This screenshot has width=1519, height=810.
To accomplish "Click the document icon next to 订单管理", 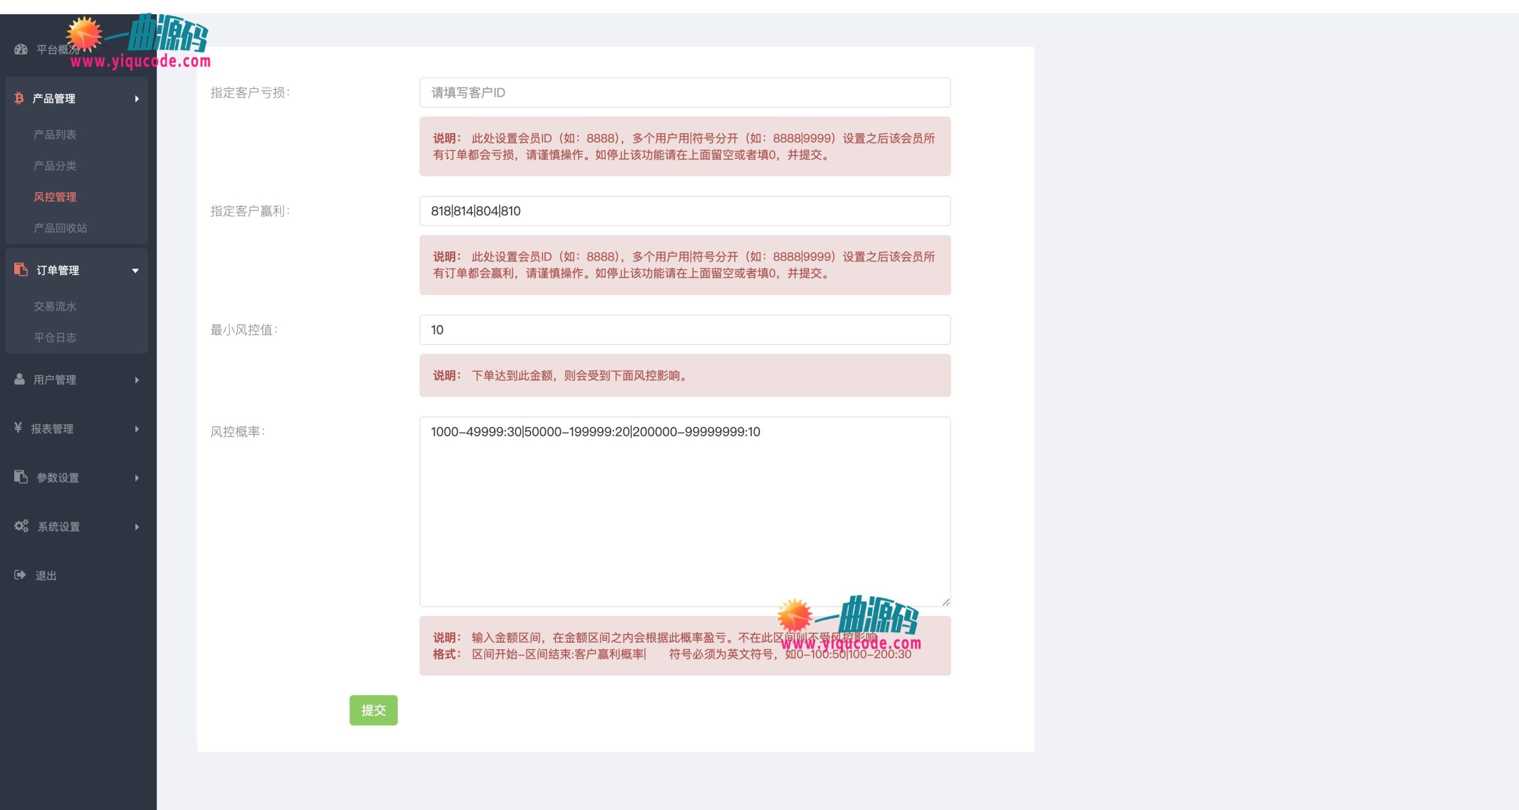I will pyautogui.click(x=20, y=269).
